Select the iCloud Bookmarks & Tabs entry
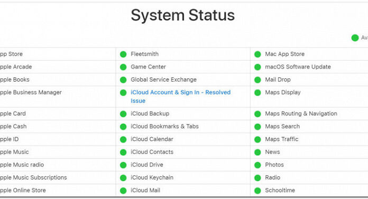The image size is (368, 199). tap(164, 126)
